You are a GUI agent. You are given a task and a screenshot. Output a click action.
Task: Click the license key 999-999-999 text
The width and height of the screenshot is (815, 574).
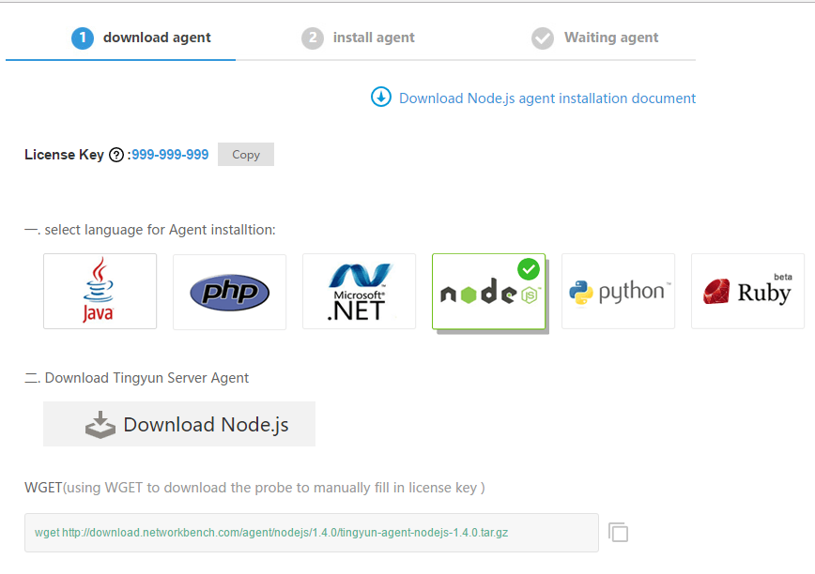coord(170,155)
